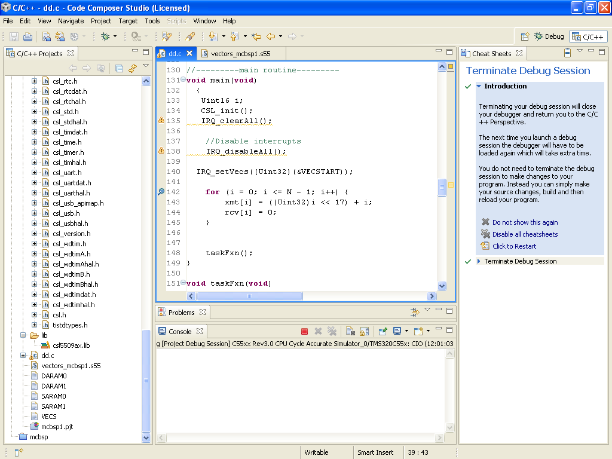Viewport: 612px width, 459px height.
Task: Click the 'Click to Restart' link
Action: pos(514,246)
